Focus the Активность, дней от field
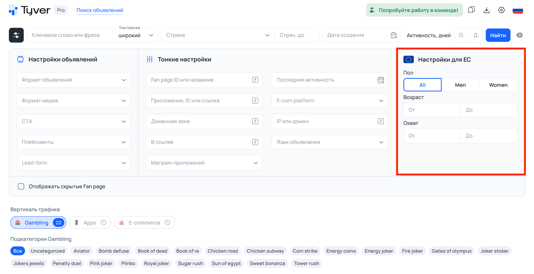 click(x=461, y=35)
